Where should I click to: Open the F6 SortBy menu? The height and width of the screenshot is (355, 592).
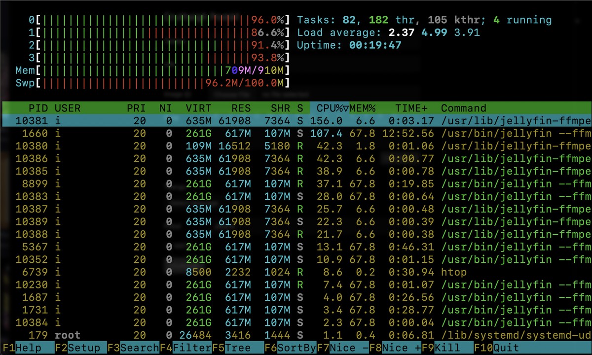(x=291, y=348)
